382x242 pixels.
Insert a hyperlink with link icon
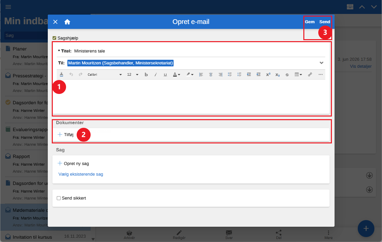click(310, 75)
